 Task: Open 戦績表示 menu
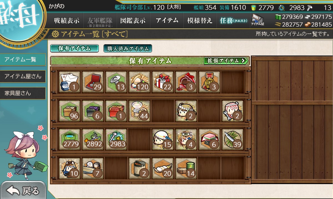pos(67,20)
